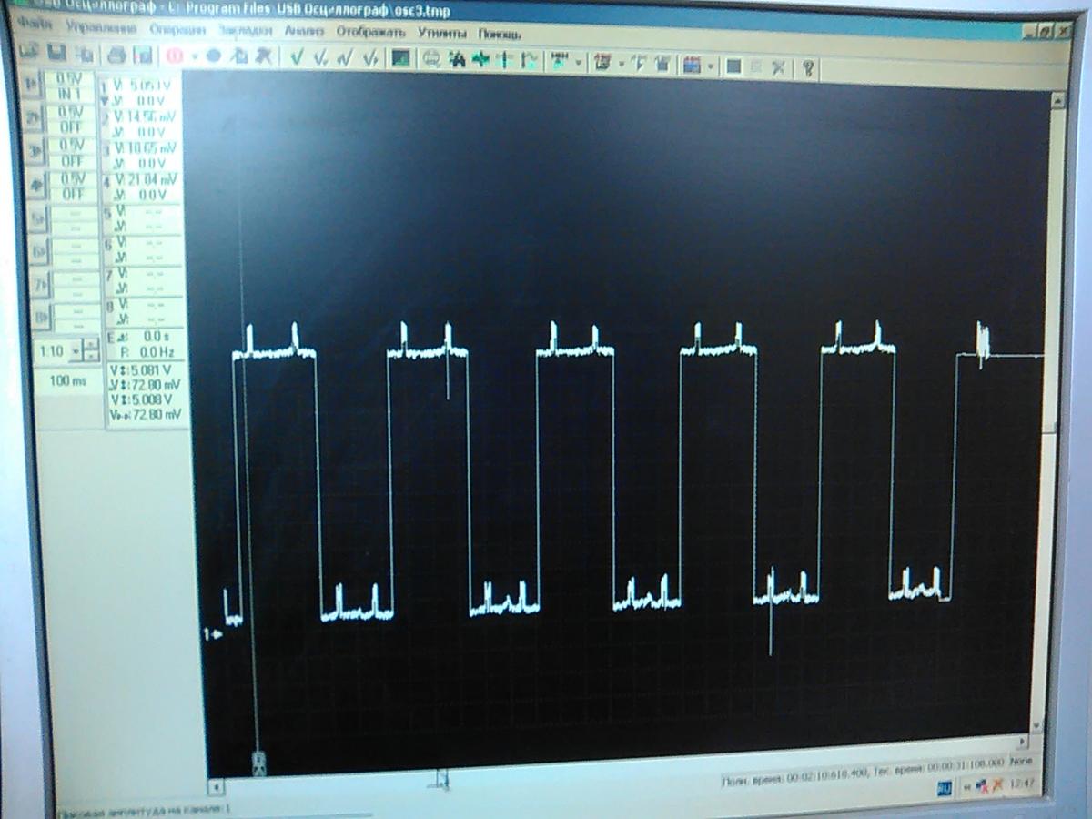Screen dimensions: 1092x819
Task: Click channel 1 input label IN 1
Action: coord(70,94)
